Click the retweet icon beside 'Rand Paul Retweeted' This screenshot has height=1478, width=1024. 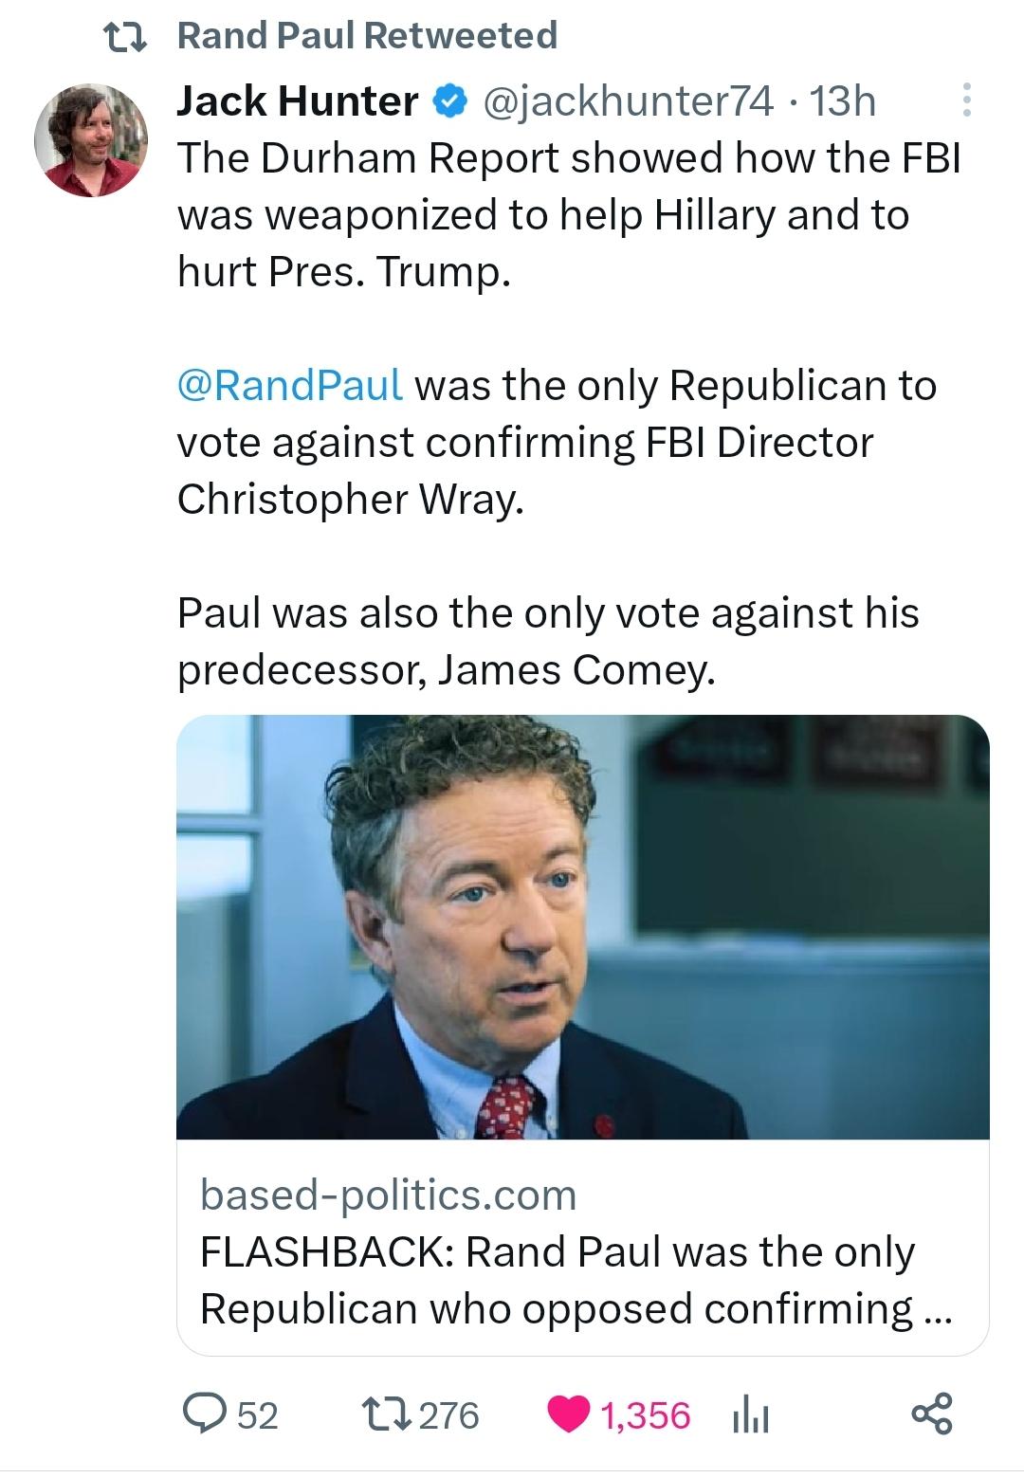point(122,38)
